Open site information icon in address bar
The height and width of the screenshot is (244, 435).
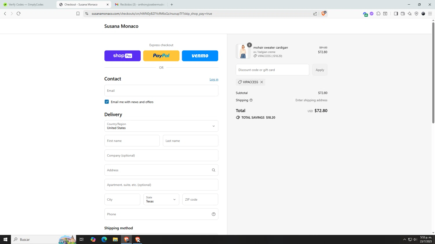tap(87, 14)
